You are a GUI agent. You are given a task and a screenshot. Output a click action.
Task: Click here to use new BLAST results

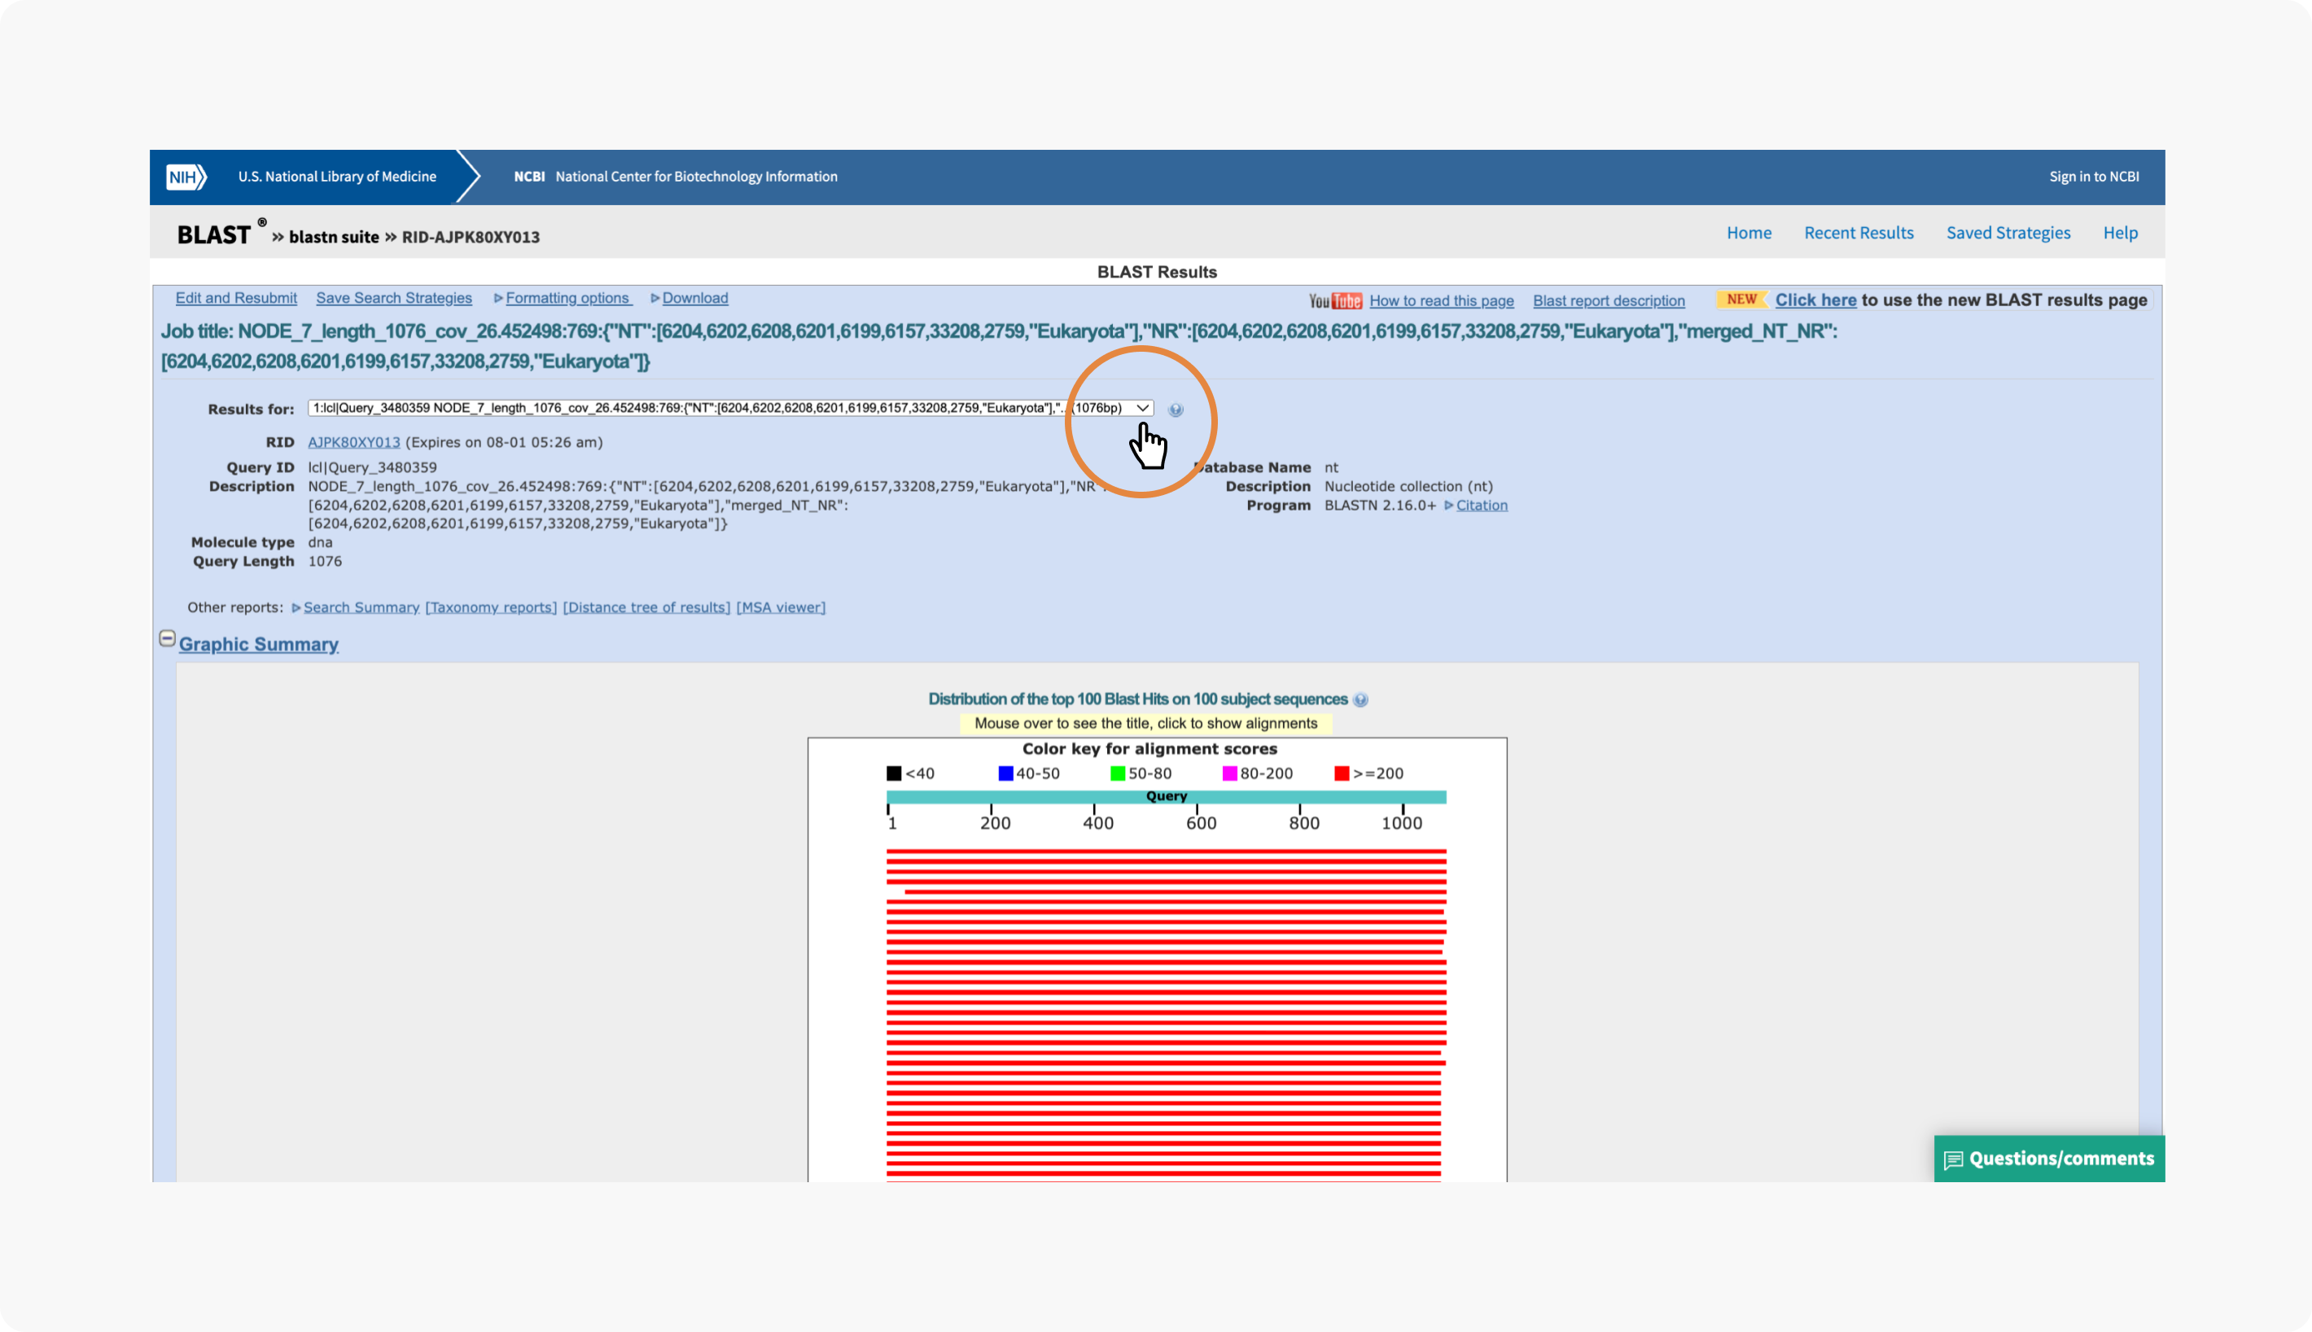pyautogui.click(x=1815, y=300)
